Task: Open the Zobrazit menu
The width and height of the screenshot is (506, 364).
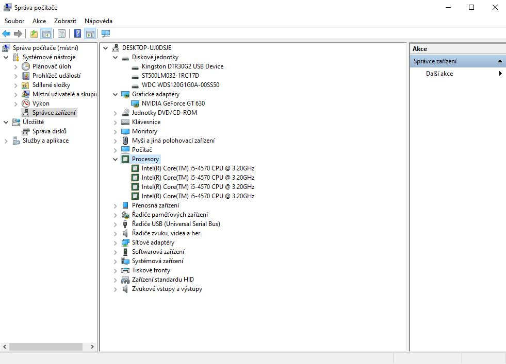Action: pos(65,21)
